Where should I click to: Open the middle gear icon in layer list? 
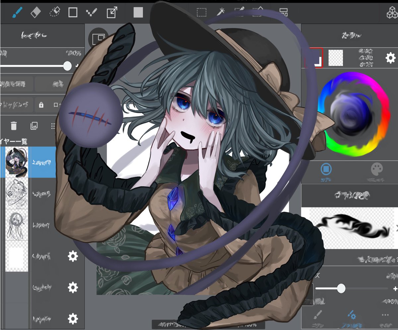click(73, 287)
